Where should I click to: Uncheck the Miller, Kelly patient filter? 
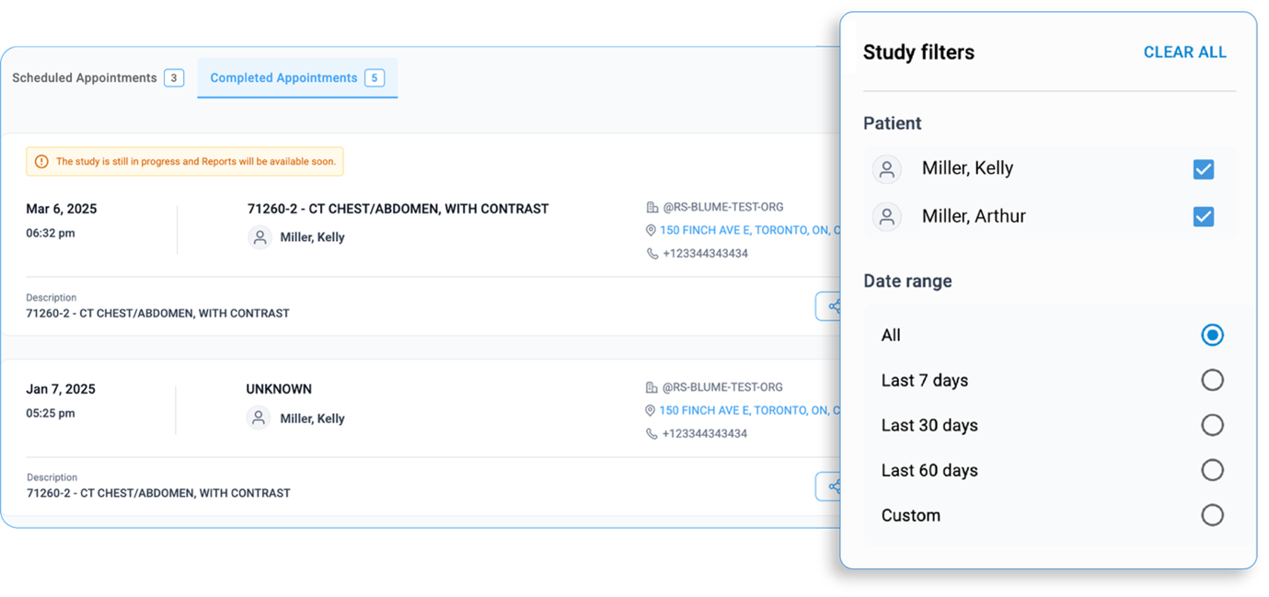1203,169
